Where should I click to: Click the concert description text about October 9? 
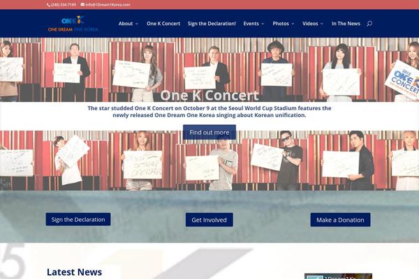pyautogui.click(x=209, y=112)
